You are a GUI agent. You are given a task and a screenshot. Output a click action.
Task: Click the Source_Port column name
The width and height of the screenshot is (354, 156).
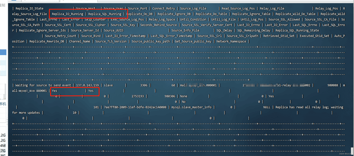[138, 8]
